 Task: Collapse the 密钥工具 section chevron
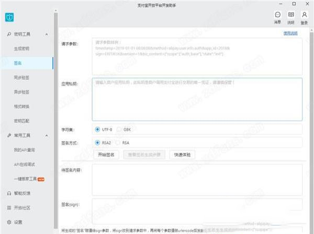(47, 34)
